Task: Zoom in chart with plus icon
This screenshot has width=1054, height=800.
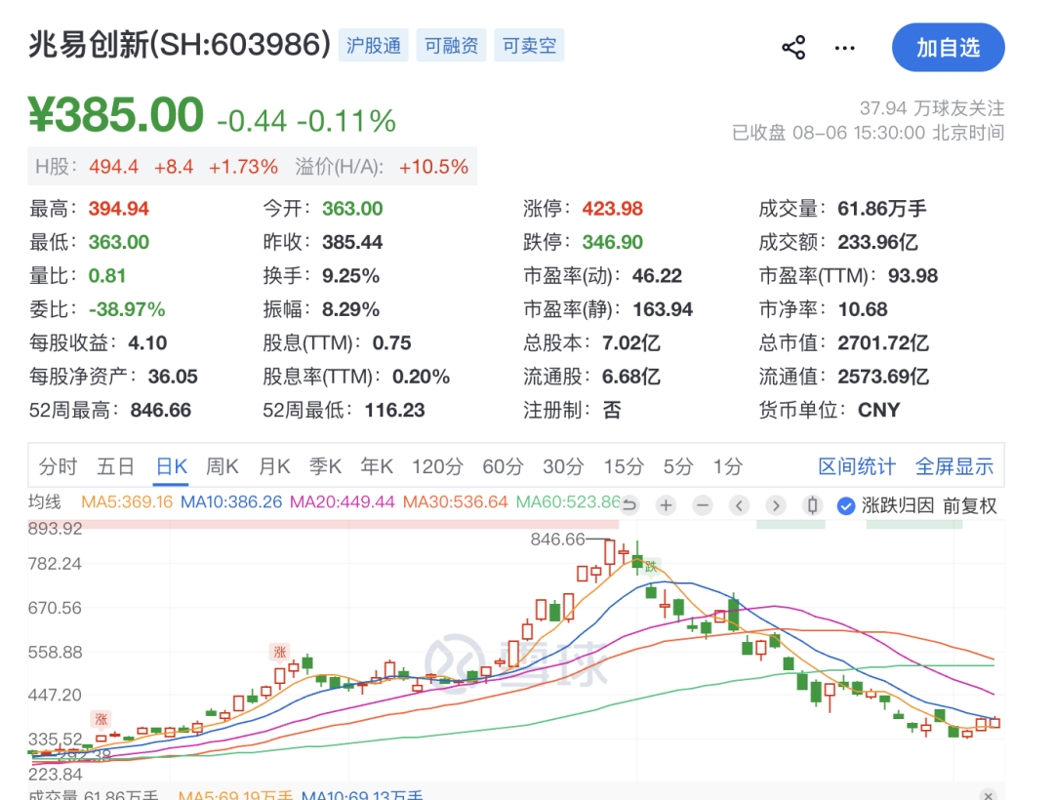Action: pyautogui.click(x=666, y=505)
